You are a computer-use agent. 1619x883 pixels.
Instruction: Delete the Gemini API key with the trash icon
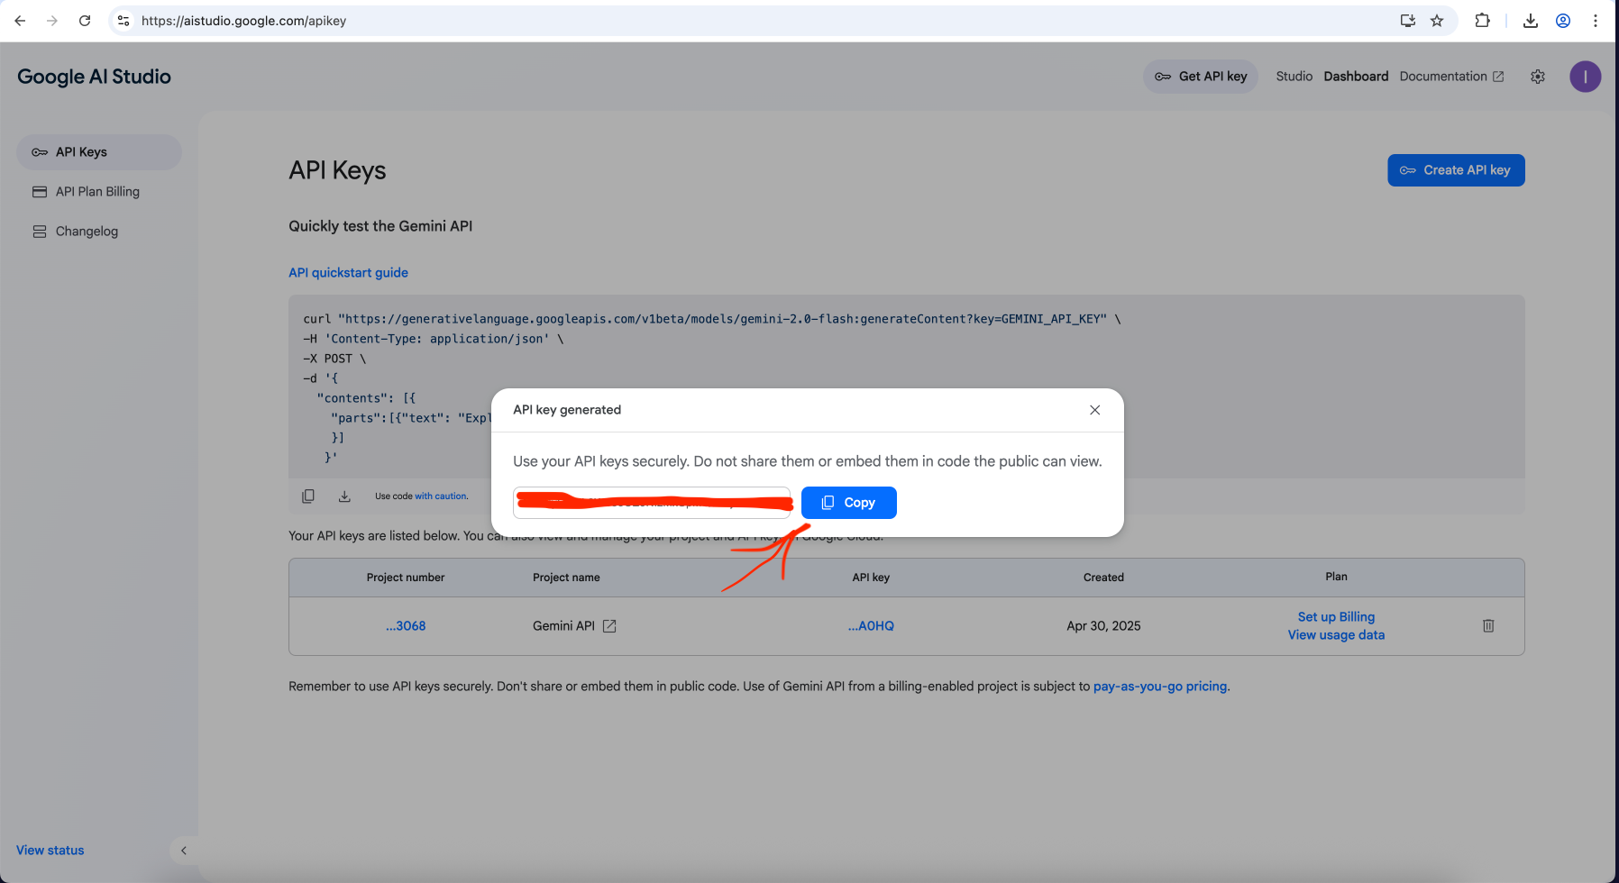click(1488, 625)
